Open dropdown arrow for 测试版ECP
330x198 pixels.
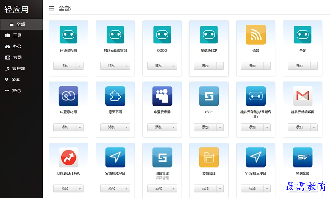pyautogui.click(x=220, y=66)
